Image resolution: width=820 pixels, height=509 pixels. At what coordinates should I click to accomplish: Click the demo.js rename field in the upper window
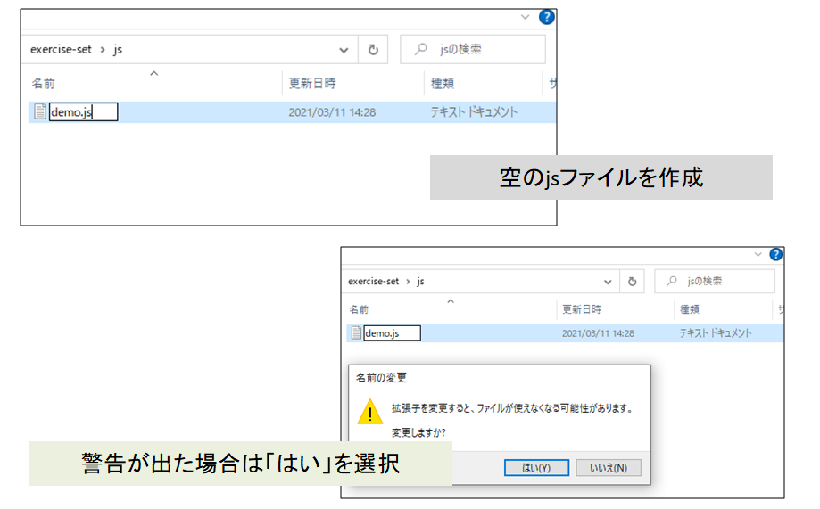(x=84, y=111)
